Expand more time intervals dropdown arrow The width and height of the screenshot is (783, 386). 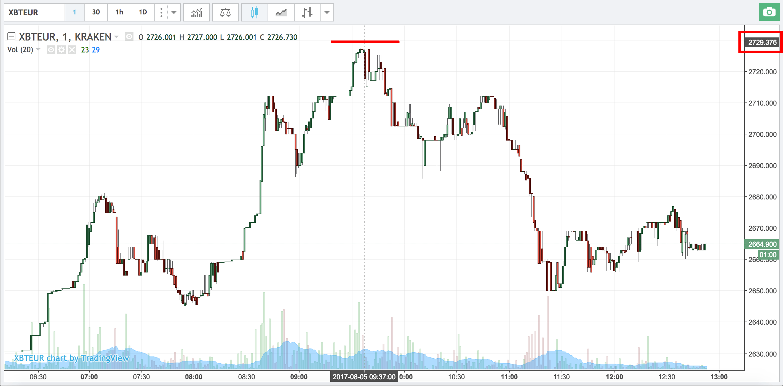tap(174, 13)
